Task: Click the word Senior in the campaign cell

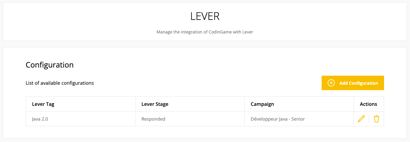Action: pyautogui.click(x=298, y=119)
